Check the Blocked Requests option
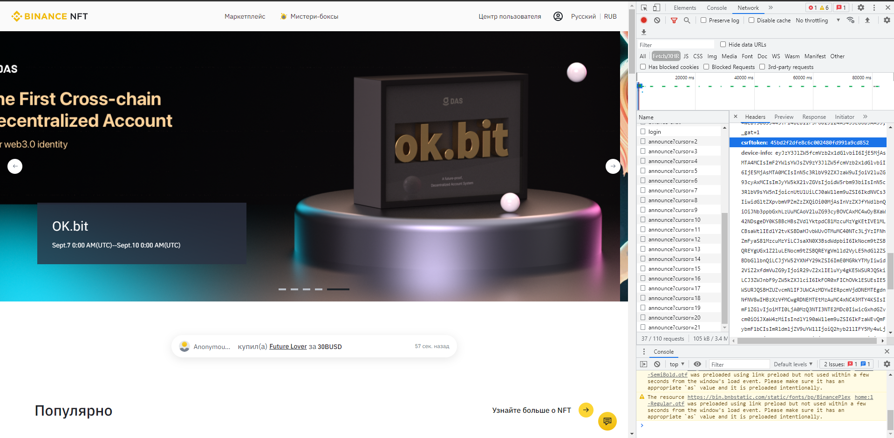Screen dimensions: 894x438 [x=706, y=67]
